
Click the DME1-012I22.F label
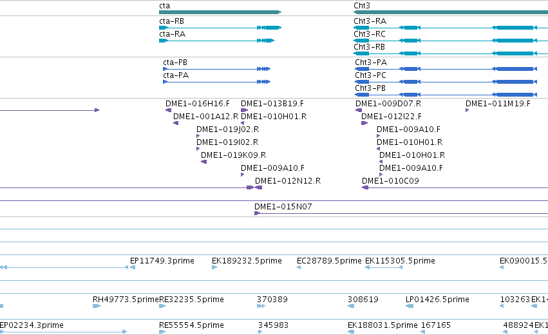pyautogui.click(x=392, y=117)
